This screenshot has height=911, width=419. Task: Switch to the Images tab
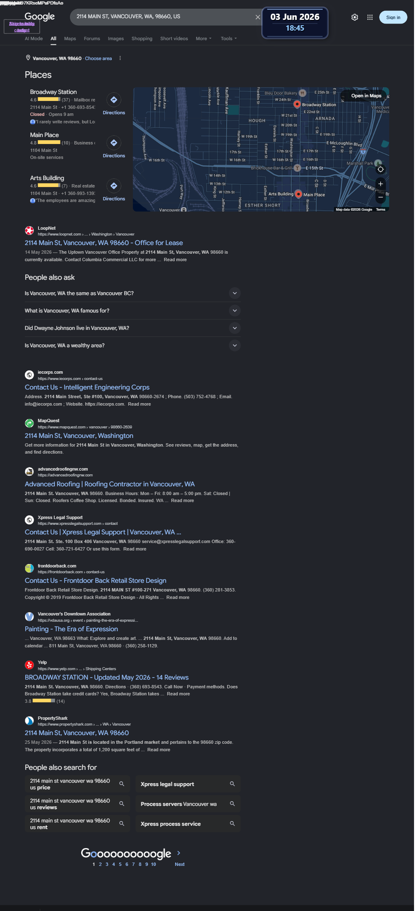pos(116,38)
